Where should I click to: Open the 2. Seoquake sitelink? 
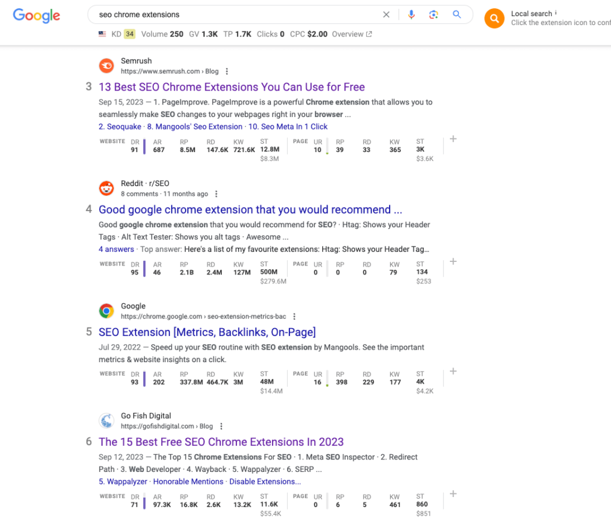[120, 126]
